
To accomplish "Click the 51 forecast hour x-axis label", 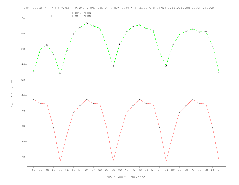I will 146,170.
